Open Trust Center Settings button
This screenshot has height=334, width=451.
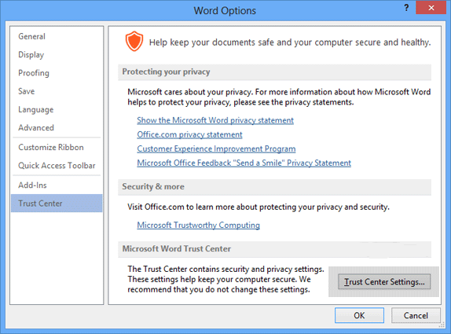384,281
